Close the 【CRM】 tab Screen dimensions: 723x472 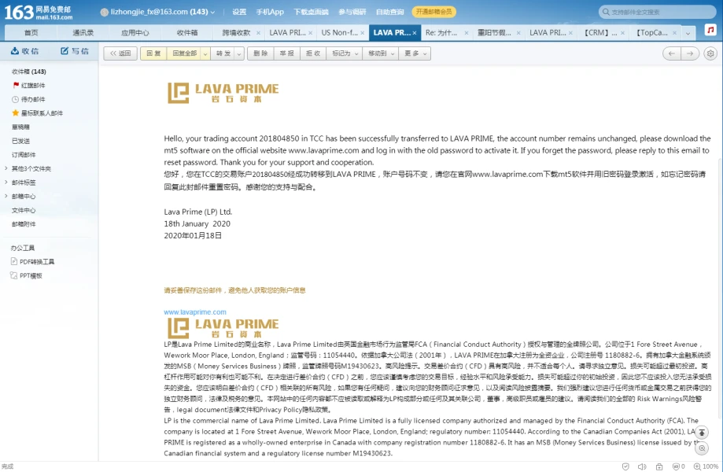click(x=622, y=33)
